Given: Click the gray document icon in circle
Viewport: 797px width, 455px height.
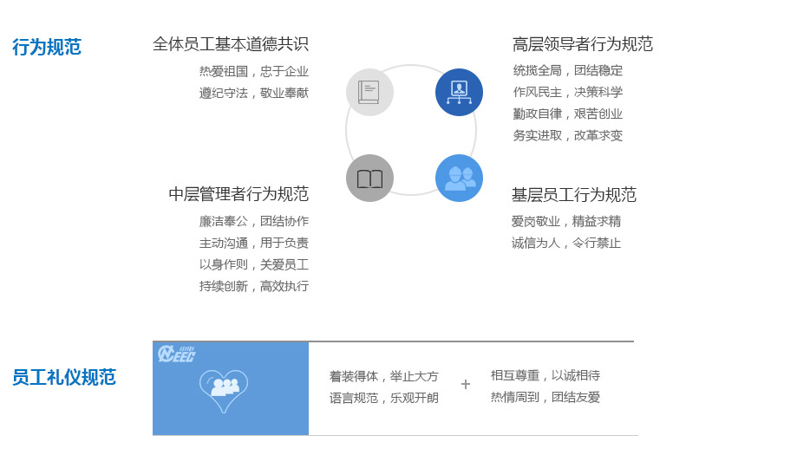Looking at the screenshot, I should point(369,92).
